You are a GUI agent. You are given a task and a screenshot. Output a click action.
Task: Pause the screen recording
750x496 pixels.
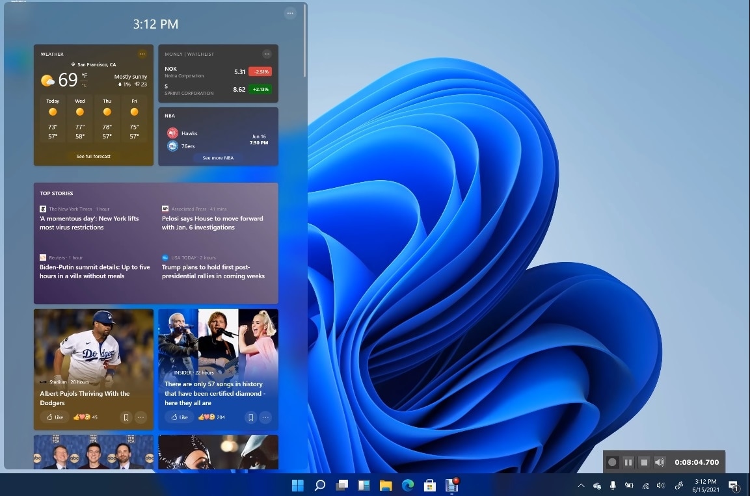click(x=628, y=462)
